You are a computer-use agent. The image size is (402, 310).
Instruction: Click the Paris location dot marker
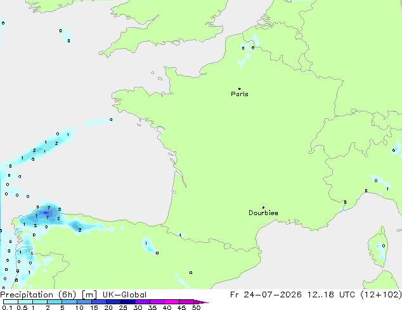(240, 89)
